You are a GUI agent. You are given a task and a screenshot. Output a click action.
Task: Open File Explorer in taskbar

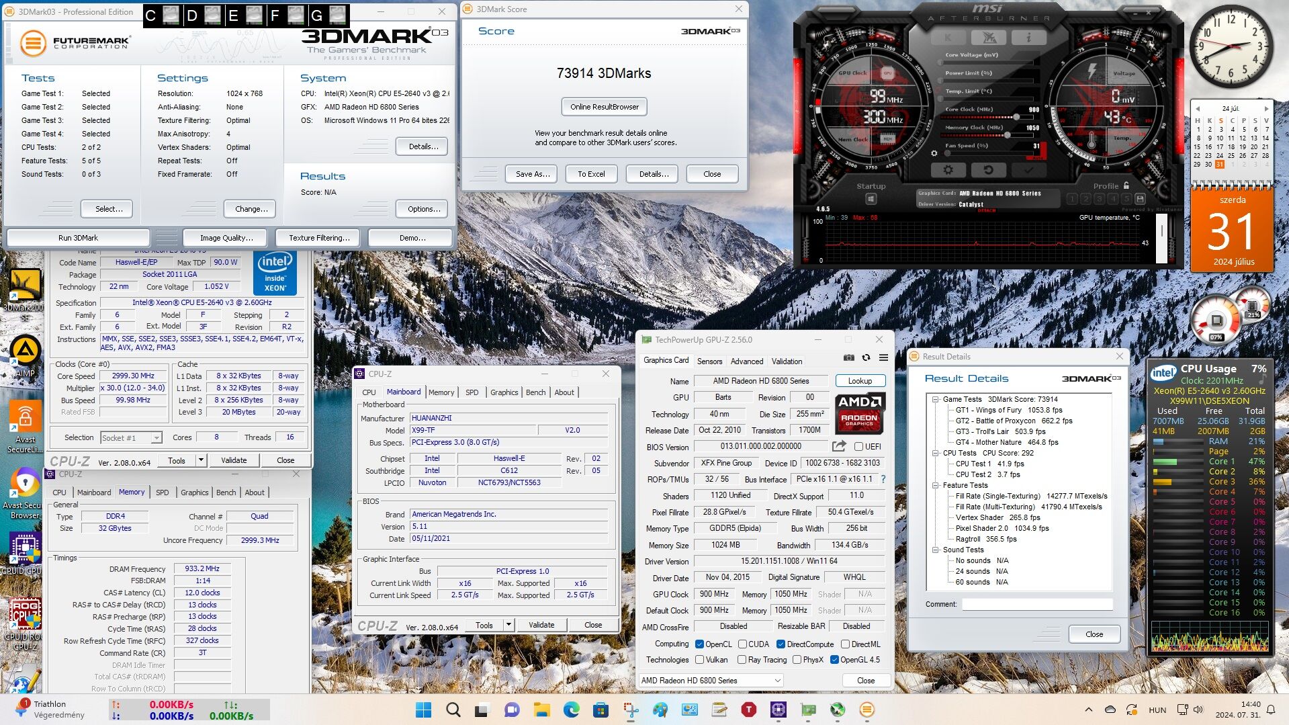(x=542, y=710)
